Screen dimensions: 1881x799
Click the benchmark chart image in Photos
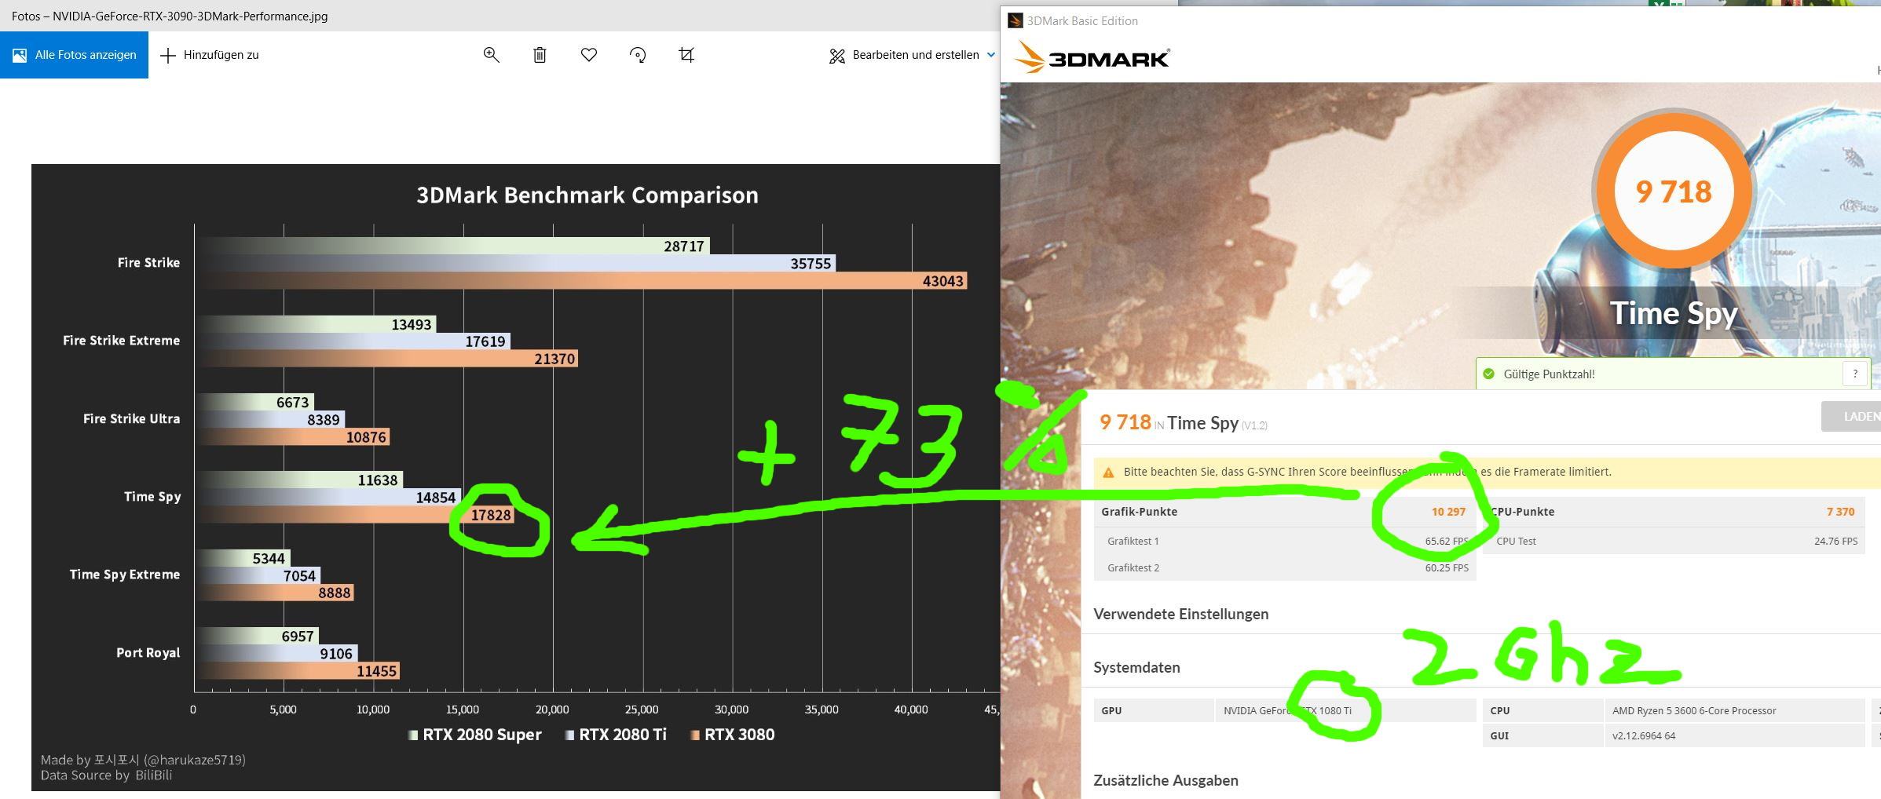[515, 477]
